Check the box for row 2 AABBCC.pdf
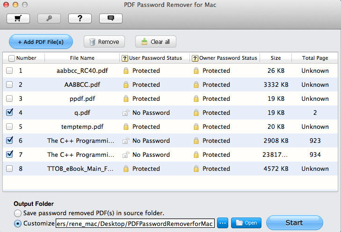The image size is (341, 232). 9,84
